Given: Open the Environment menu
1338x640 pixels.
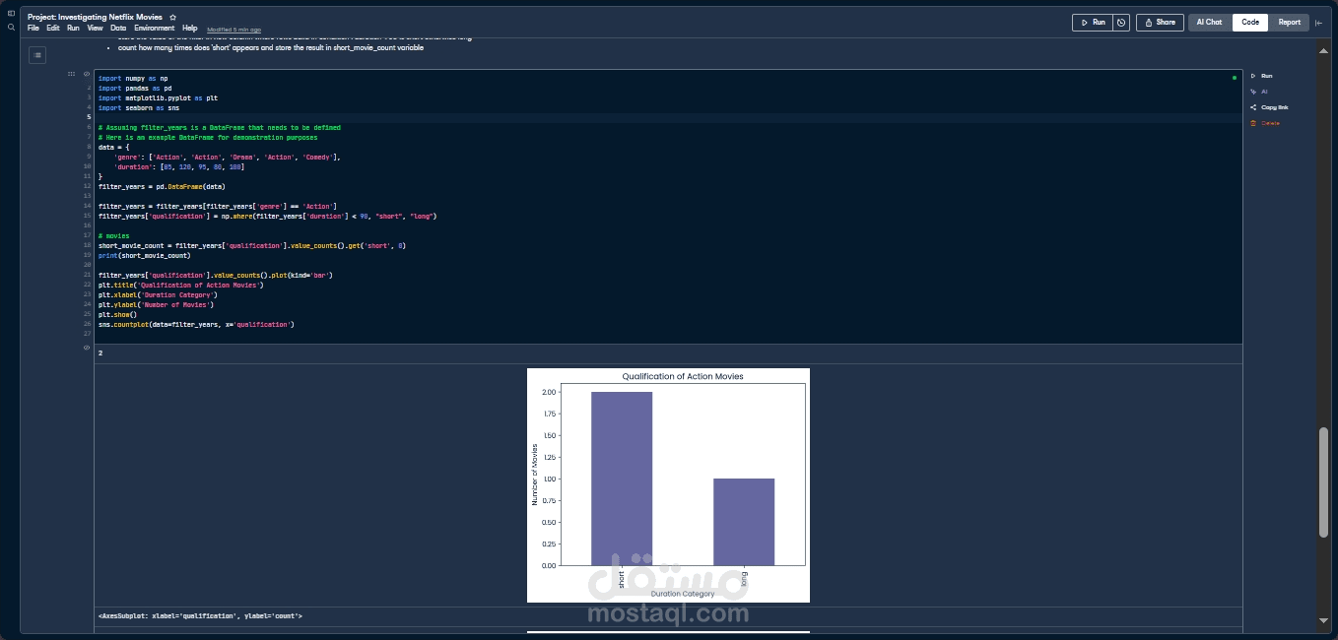Looking at the screenshot, I should point(155,29).
